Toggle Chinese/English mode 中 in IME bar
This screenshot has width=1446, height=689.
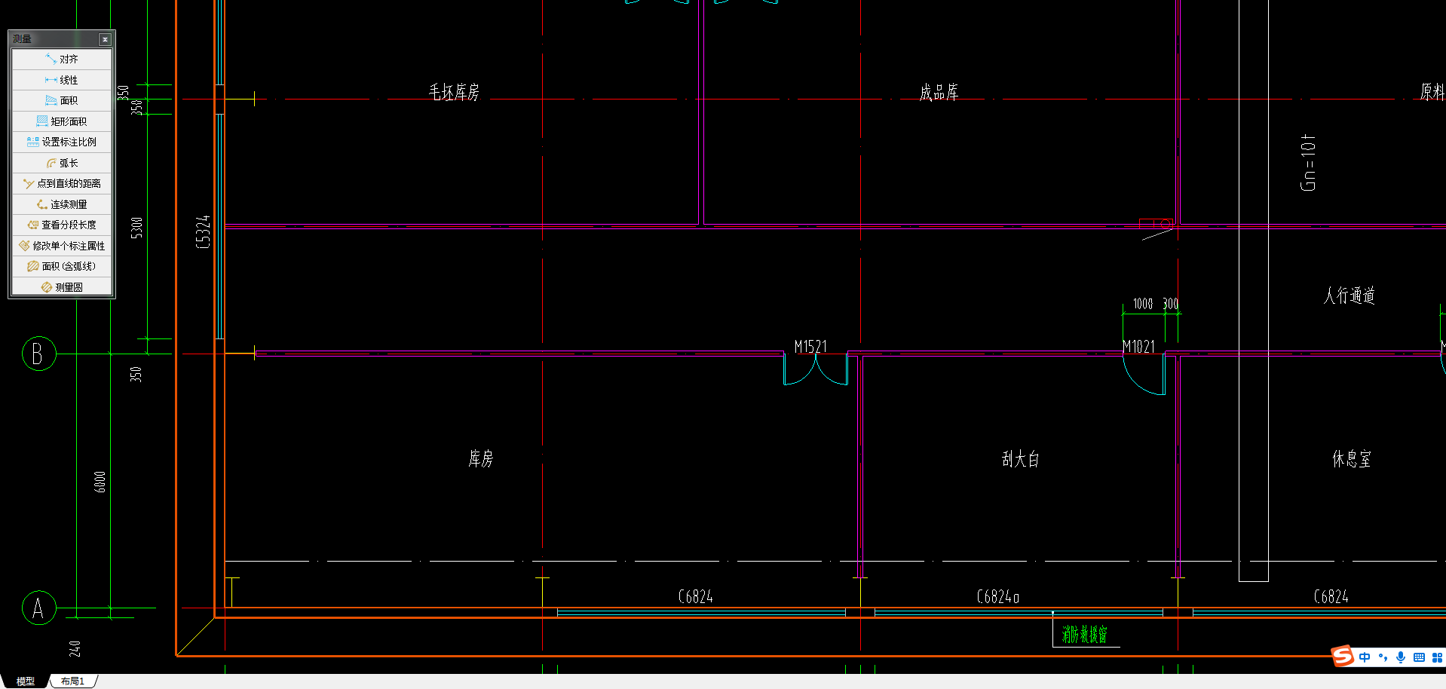tap(1365, 657)
